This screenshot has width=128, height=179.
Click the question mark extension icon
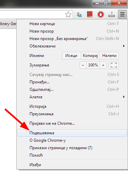coord(111,15)
